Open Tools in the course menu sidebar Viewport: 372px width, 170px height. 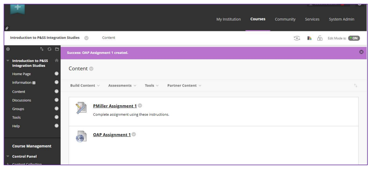click(x=16, y=118)
